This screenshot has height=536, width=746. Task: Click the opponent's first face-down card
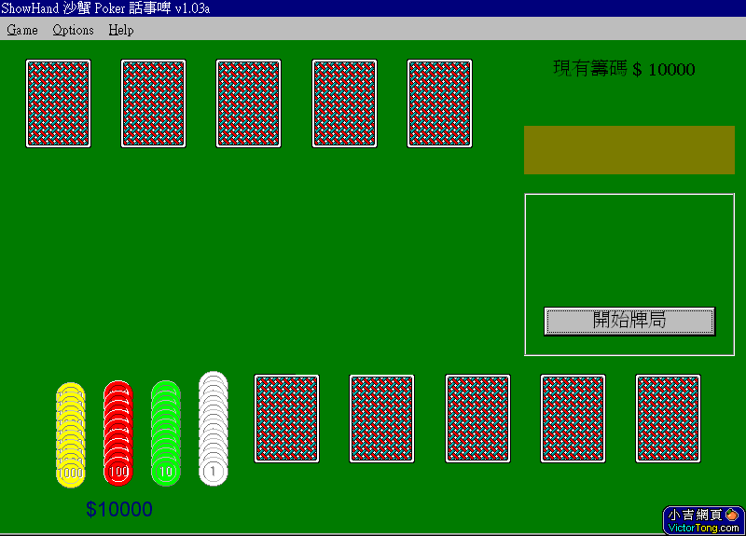(58, 103)
